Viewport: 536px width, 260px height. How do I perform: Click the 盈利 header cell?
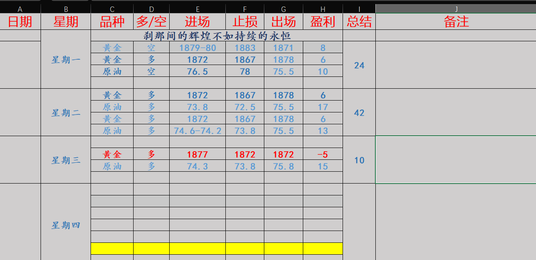coord(323,22)
